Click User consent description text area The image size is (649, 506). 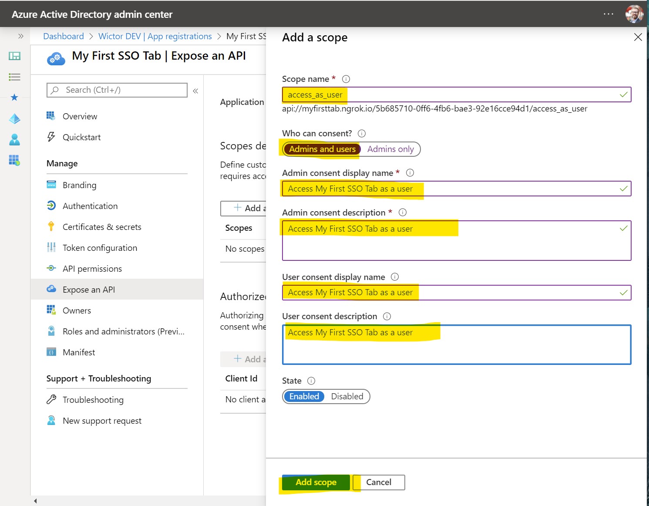click(457, 344)
